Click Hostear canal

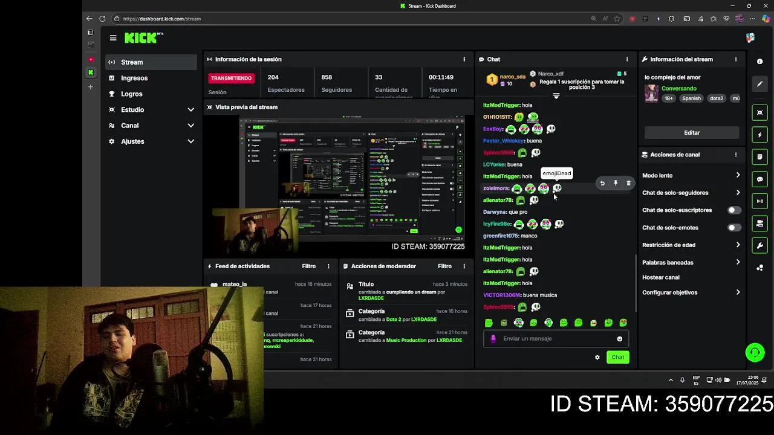[661, 277]
